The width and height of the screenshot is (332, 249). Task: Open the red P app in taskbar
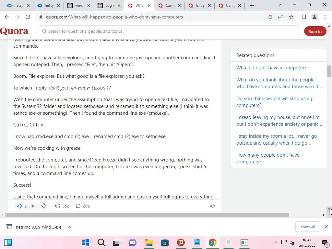tap(181, 243)
